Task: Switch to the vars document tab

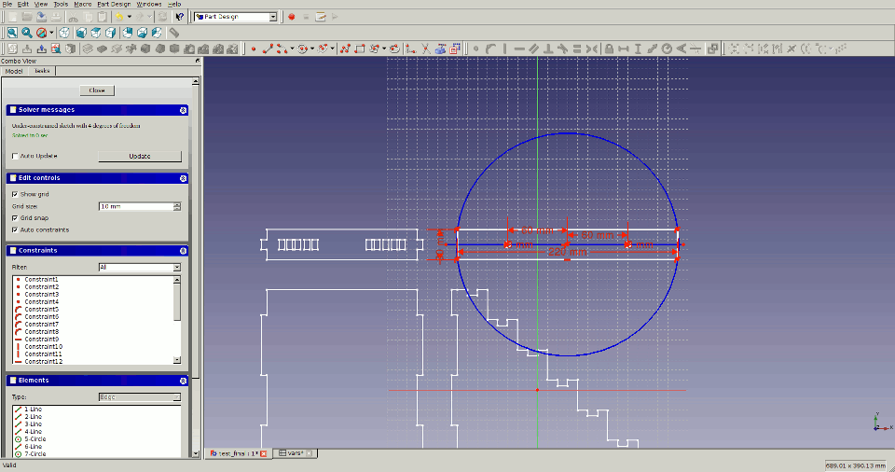Action: [x=295, y=453]
